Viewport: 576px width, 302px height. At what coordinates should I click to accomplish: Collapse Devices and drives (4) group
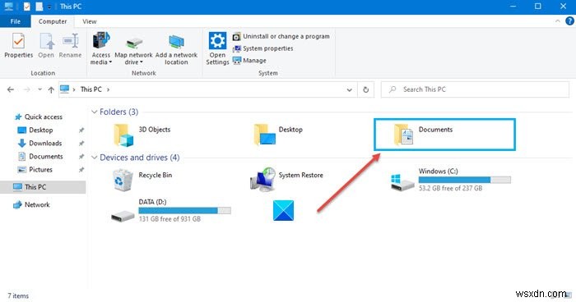[95, 158]
